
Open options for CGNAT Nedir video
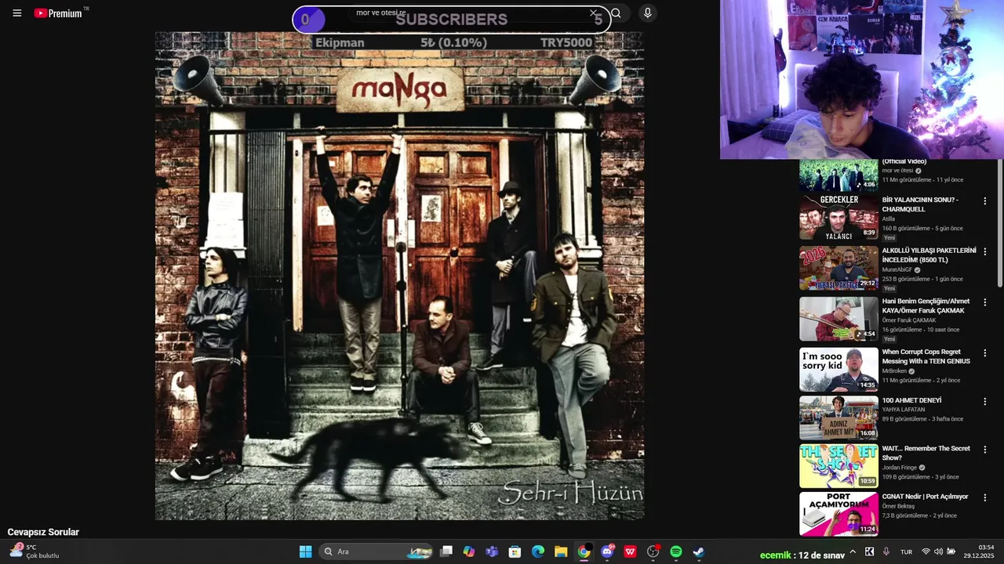[985, 497]
